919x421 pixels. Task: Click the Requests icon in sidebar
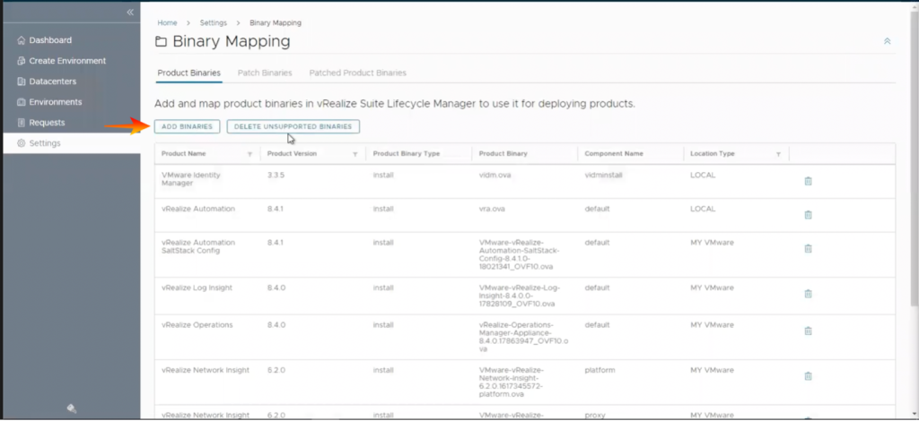pos(22,123)
